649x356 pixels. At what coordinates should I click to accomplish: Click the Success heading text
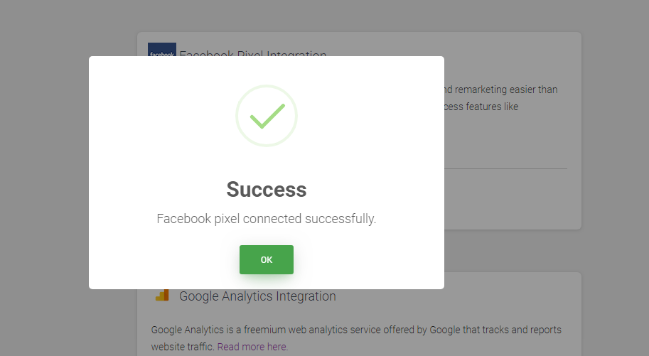pos(266,190)
